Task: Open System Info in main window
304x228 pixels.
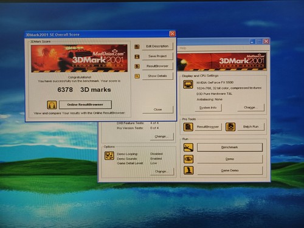Action: (x=208, y=108)
